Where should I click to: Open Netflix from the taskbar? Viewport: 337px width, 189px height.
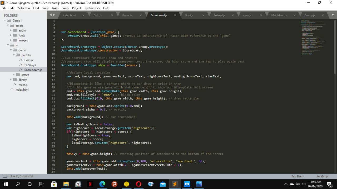90,184
